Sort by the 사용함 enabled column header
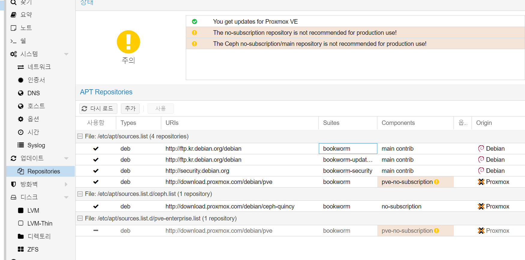The height and width of the screenshot is (260, 525). point(96,123)
